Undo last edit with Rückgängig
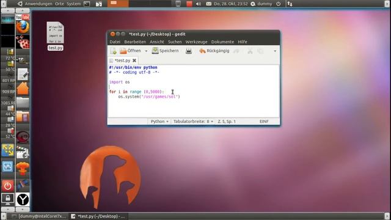Image resolution: width=391 pixels, height=220 pixels. 214,51
